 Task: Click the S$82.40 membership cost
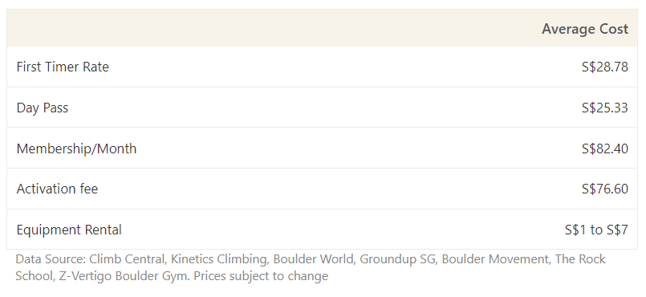[605, 148]
